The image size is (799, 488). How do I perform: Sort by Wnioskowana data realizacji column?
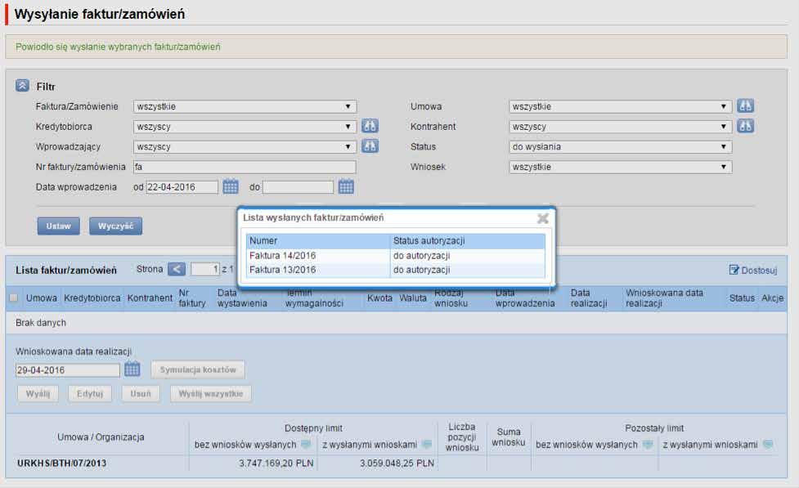665,298
